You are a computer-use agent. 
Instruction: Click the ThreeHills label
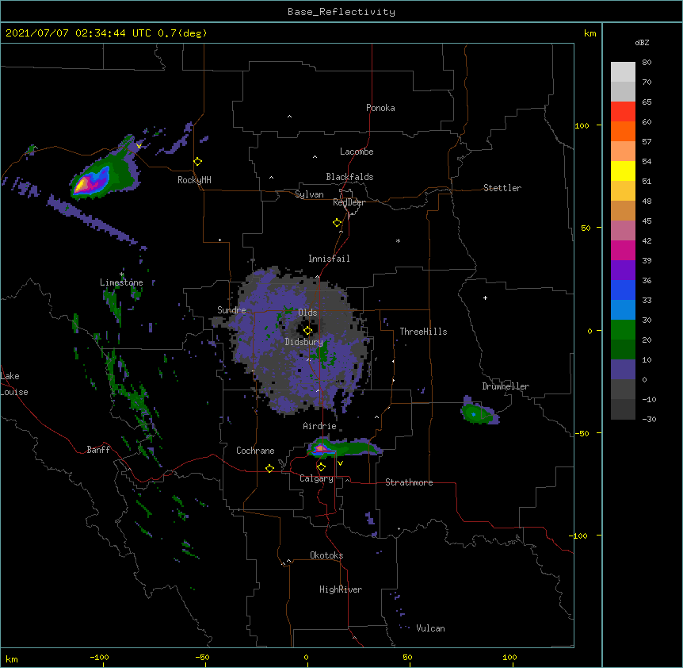click(x=423, y=332)
